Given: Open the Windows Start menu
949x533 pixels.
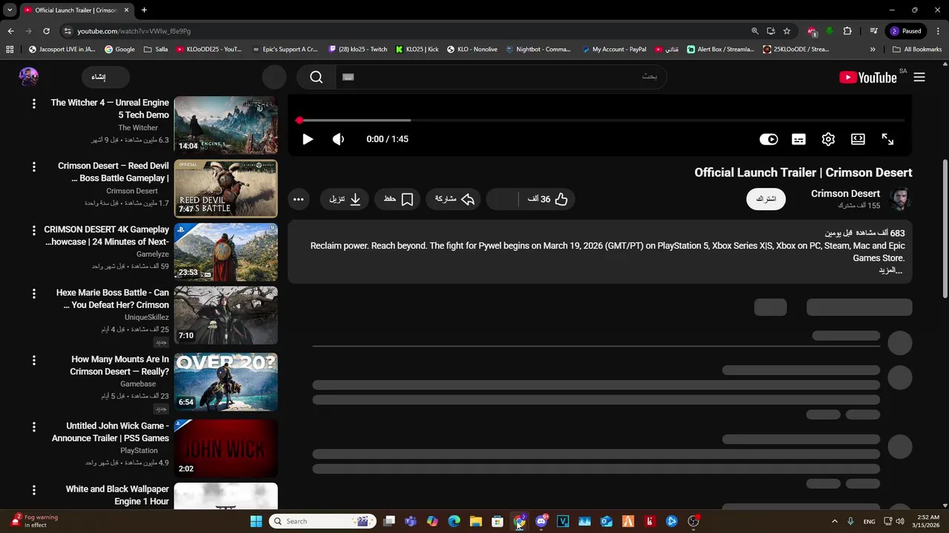Looking at the screenshot, I should (x=256, y=521).
